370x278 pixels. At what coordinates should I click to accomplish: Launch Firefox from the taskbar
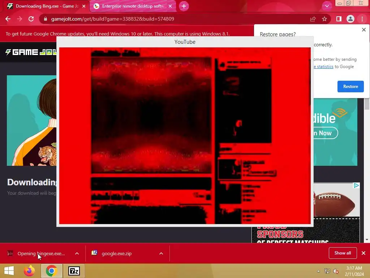tap(29, 271)
